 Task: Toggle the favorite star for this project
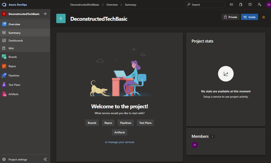[x=263, y=17]
